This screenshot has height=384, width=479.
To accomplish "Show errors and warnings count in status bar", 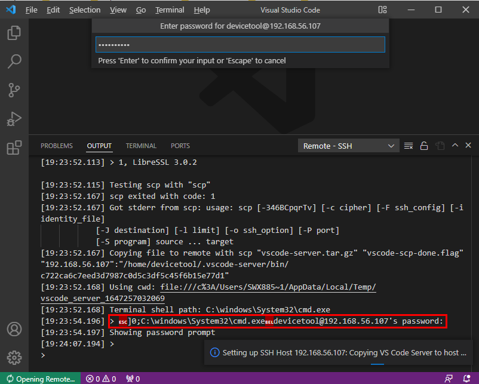I will click(101, 379).
